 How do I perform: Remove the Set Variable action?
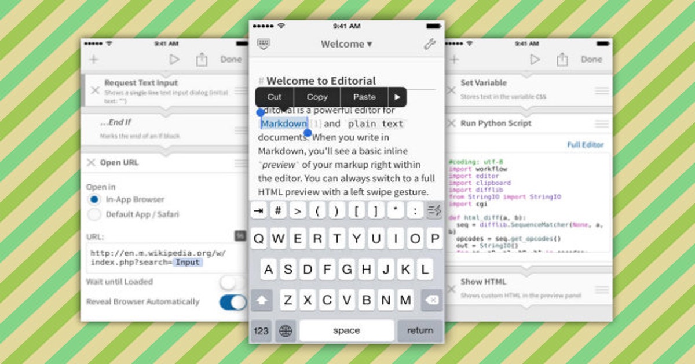(x=451, y=90)
